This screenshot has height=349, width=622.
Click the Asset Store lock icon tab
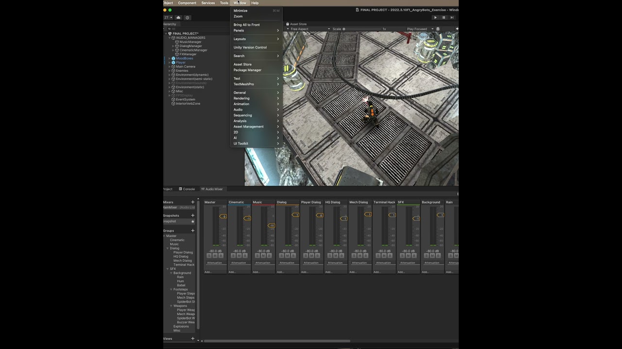pyautogui.click(x=288, y=24)
